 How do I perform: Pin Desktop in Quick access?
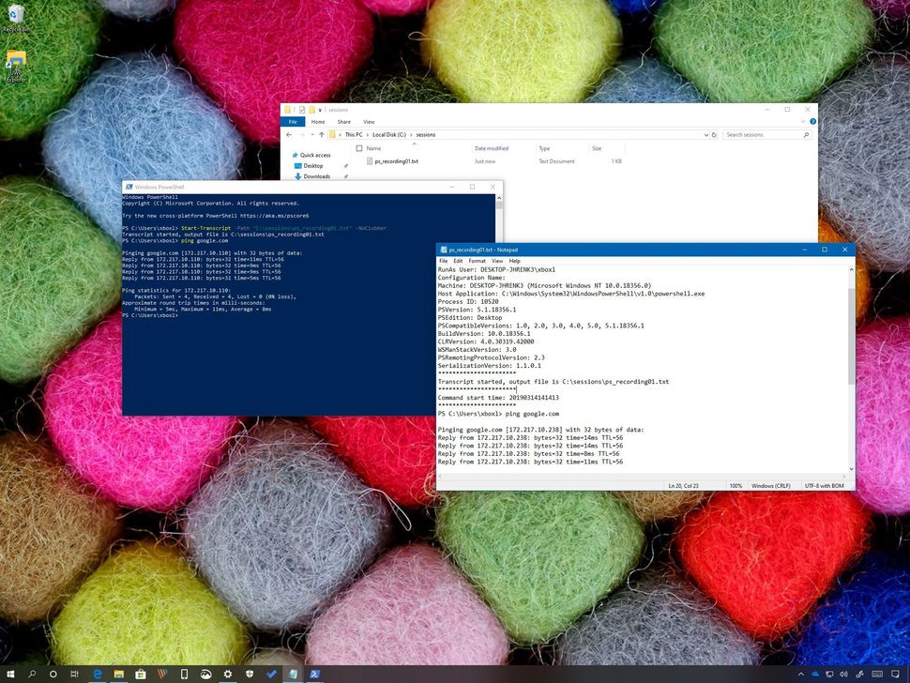pyautogui.click(x=345, y=166)
